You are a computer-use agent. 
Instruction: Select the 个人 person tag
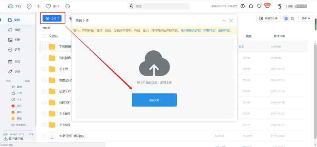coord(13,99)
